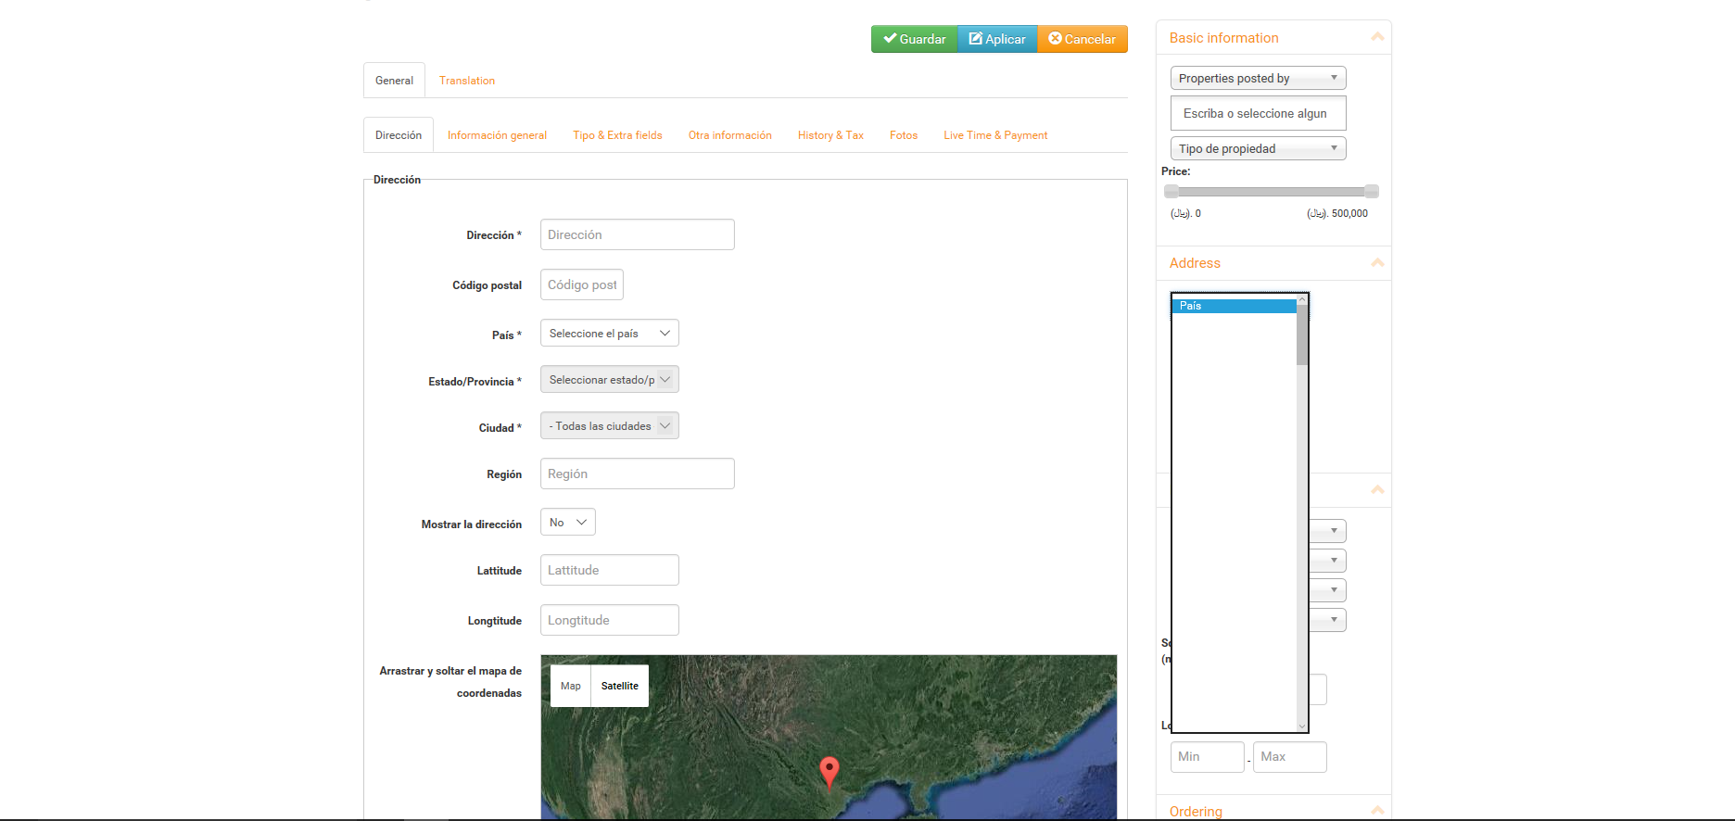Switch to the Translation tab
Image resolution: width=1735 pixels, height=821 pixels.
click(x=467, y=81)
